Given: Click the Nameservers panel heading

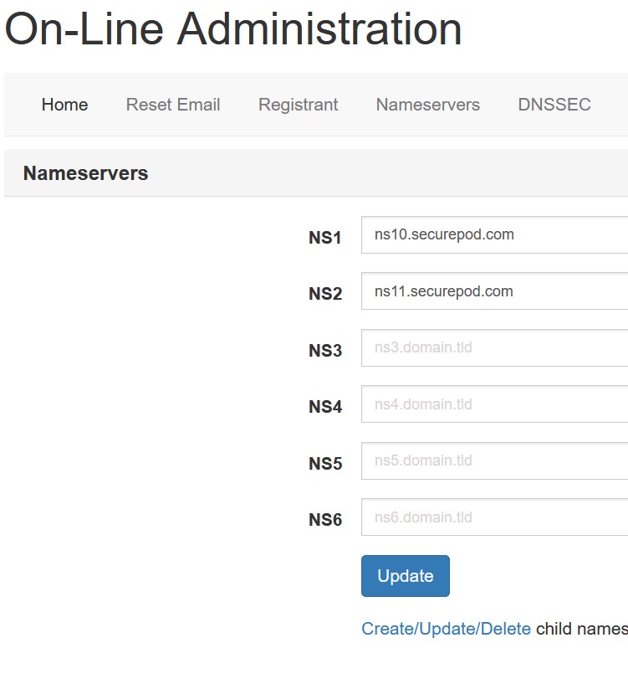Looking at the screenshot, I should 86,173.
